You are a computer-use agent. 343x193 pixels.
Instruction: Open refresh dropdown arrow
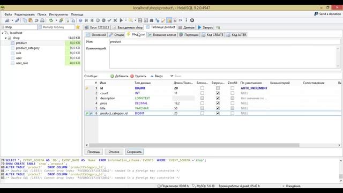pyautogui.click(x=56, y=20)
